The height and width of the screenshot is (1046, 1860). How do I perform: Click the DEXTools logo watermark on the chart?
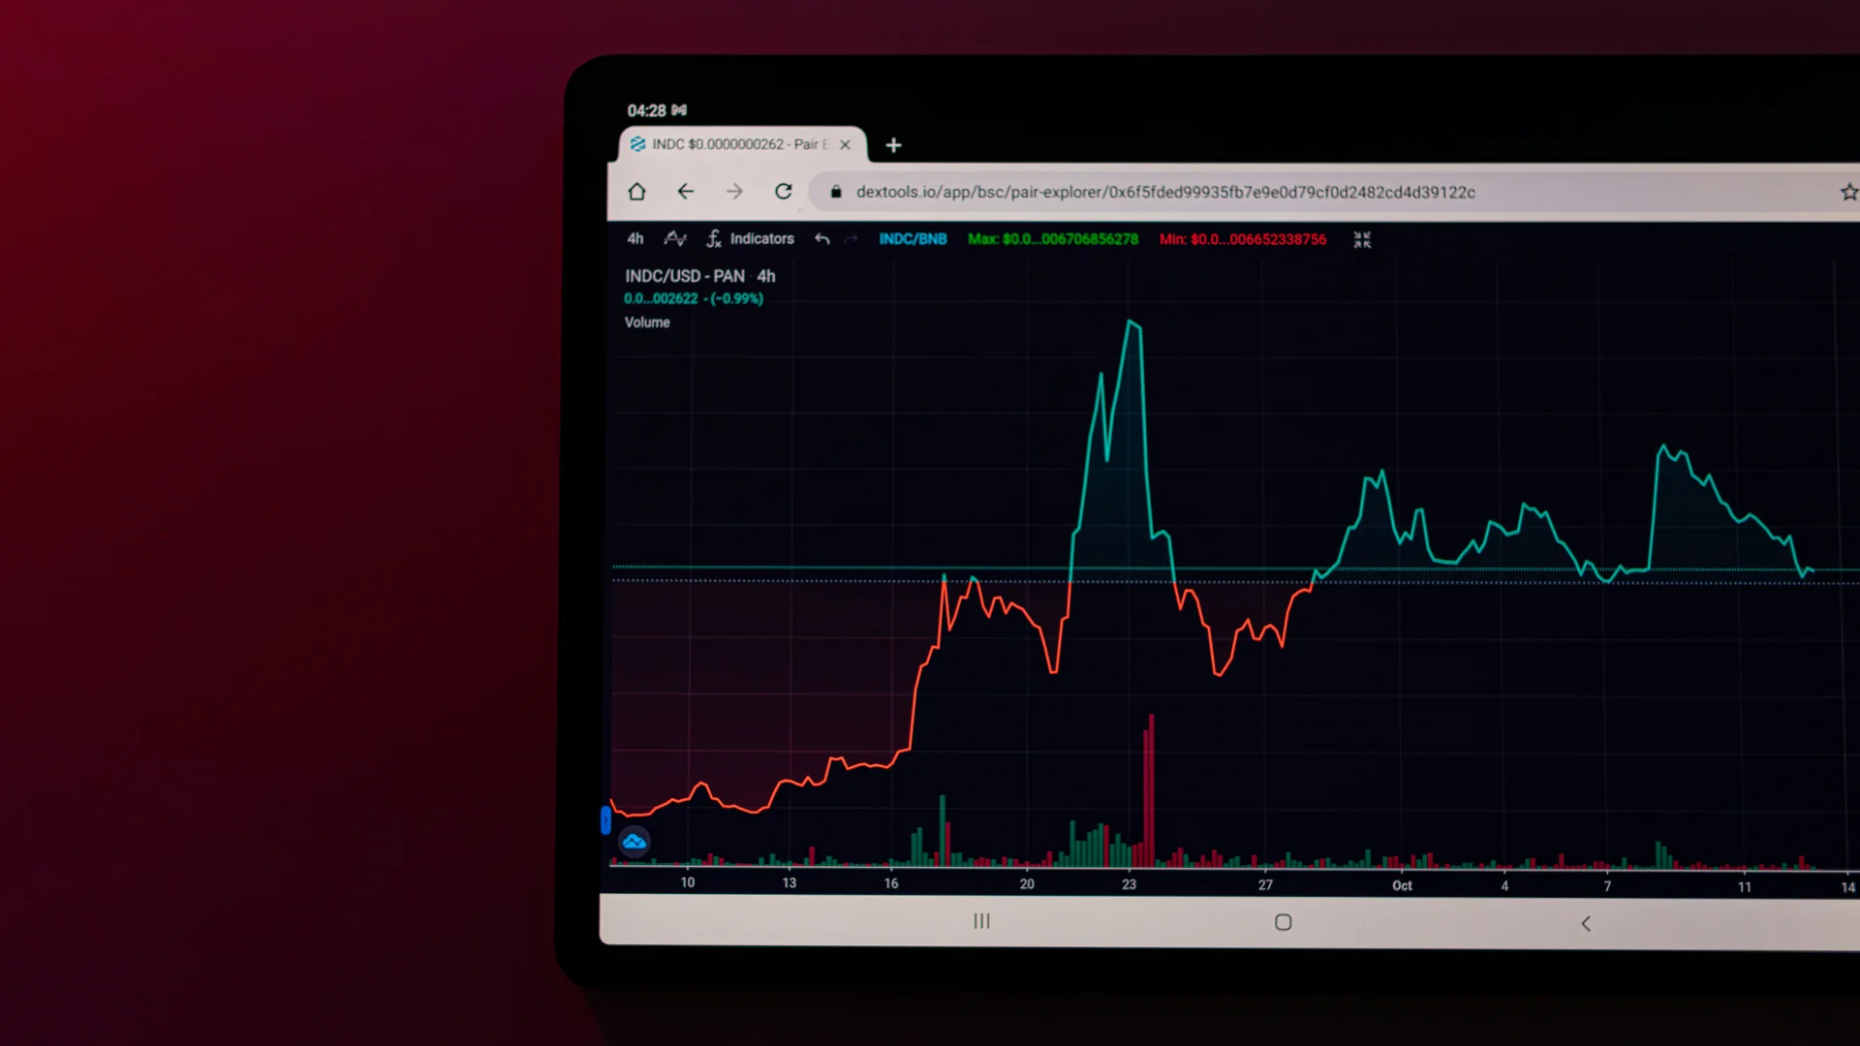point(635,842)
